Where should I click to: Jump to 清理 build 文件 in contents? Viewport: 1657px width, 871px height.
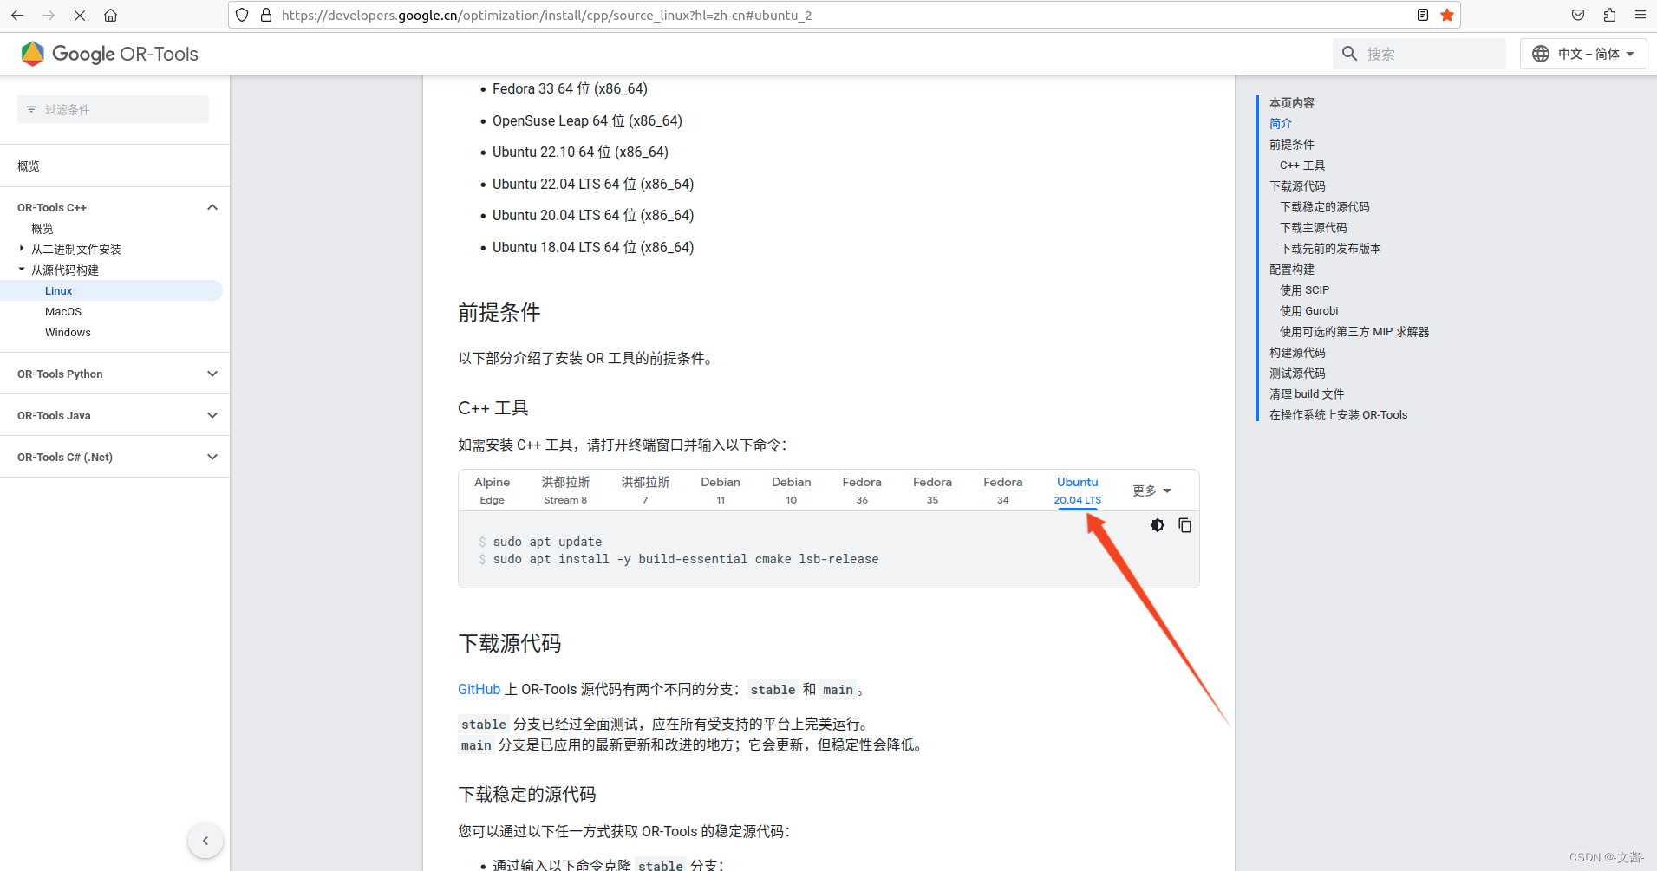coord(1307,393)
